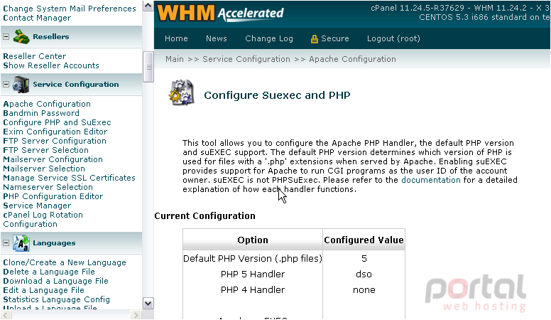Open Contact Manager
Screen dimensions: 551x320
coord(37,18)
